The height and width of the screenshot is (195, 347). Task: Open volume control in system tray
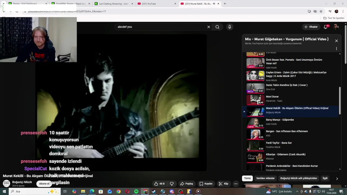click(323, 191)
